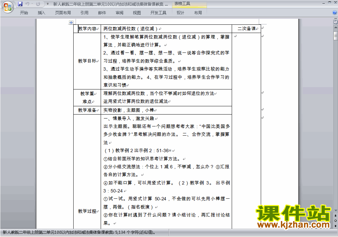The height and width of the screenshot is (237, 338).
Task: Switch to the 页面布局 ribbon tab
Action: tap(63, 13)
